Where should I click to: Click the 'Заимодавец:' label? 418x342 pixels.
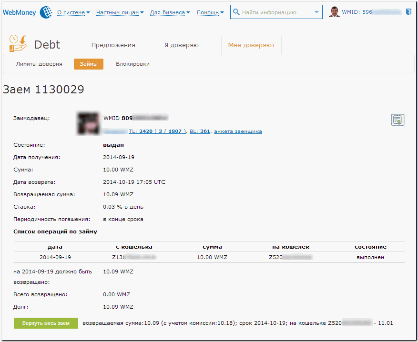[31, 118]
